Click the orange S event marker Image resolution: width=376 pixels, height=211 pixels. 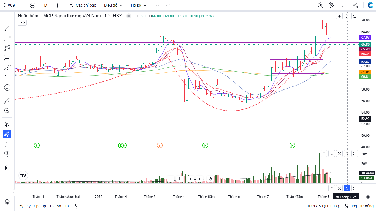tap(159, 145)
